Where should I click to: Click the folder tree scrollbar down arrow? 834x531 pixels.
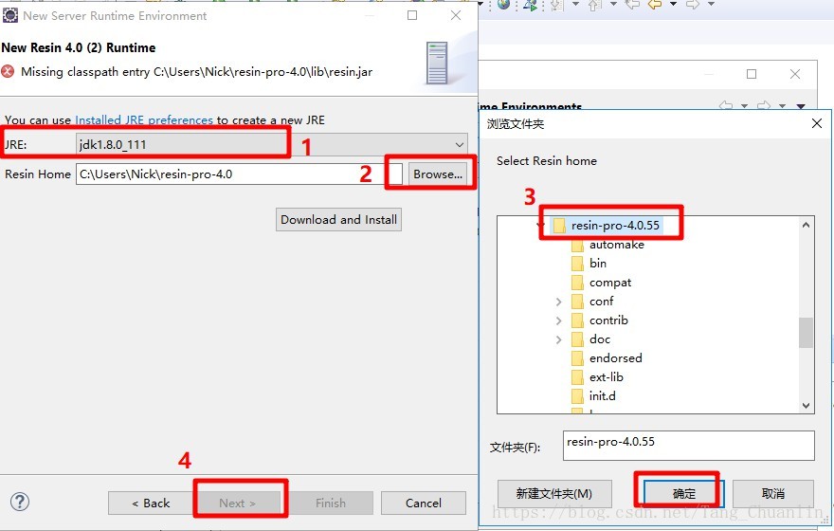point(806,406)
